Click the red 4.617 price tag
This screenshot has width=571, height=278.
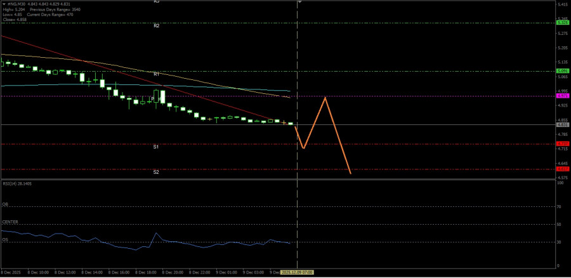click(562, 169)
